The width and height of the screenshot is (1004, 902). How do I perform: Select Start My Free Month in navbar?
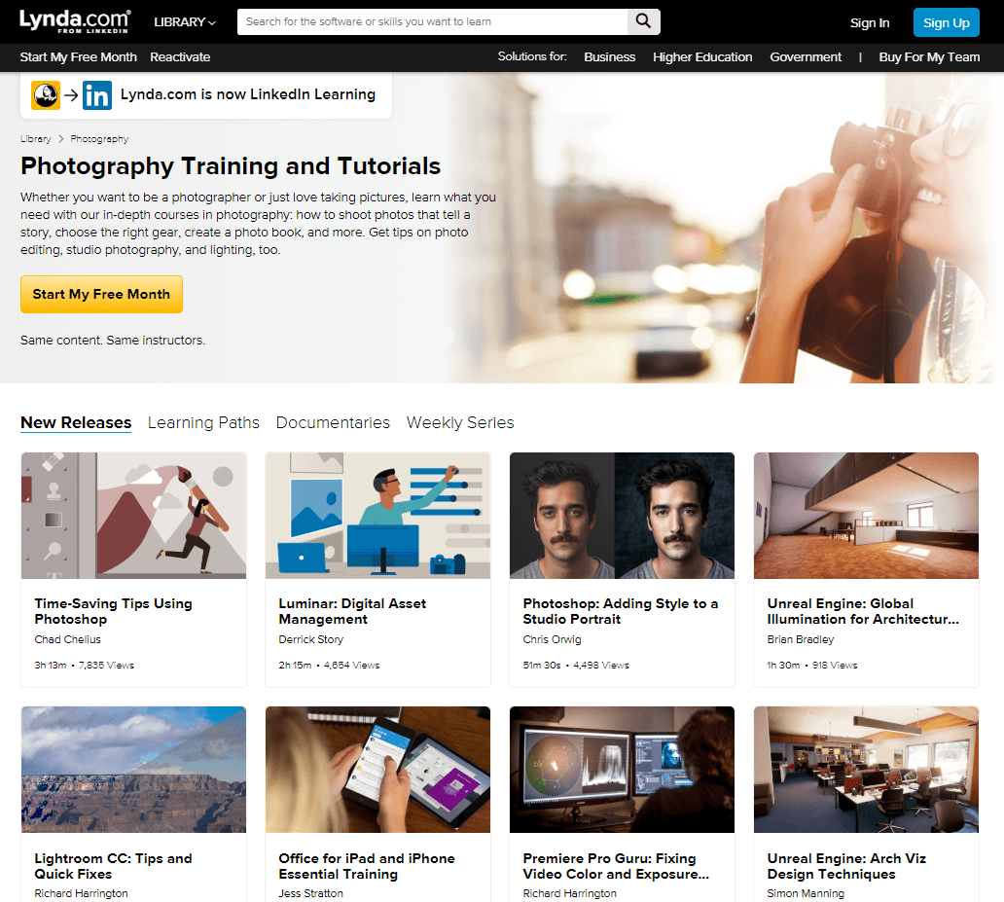pos(78,57)
